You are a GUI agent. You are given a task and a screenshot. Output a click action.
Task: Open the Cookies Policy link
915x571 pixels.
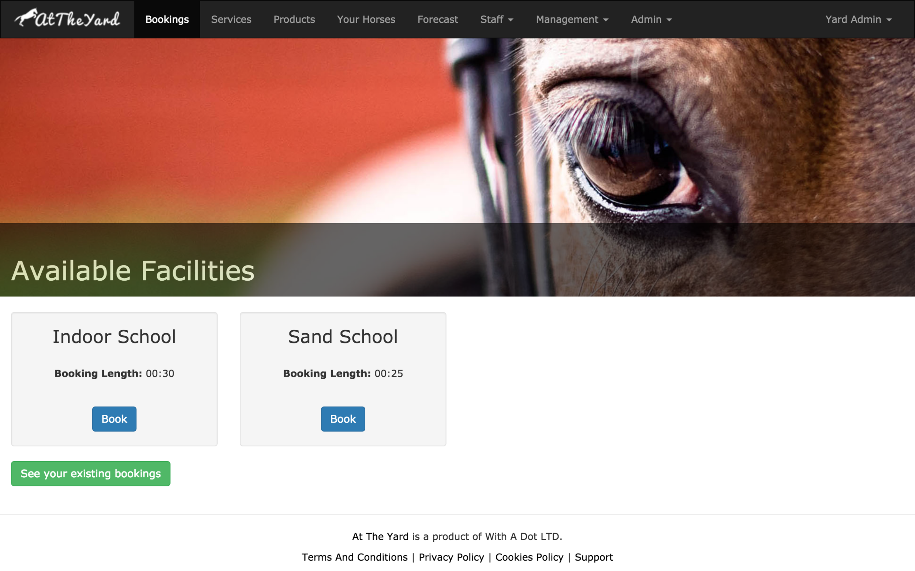click(x=529, y=557)
